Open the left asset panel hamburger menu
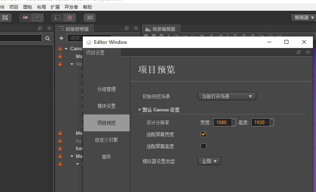The image size is (316, 192). [49, 28]
